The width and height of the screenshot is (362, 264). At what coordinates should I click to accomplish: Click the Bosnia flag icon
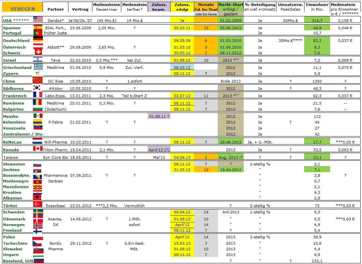click(38, 177)
